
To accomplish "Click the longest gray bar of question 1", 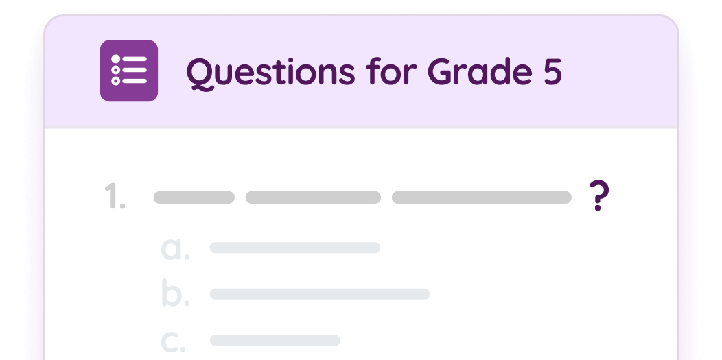I will 481,197.
